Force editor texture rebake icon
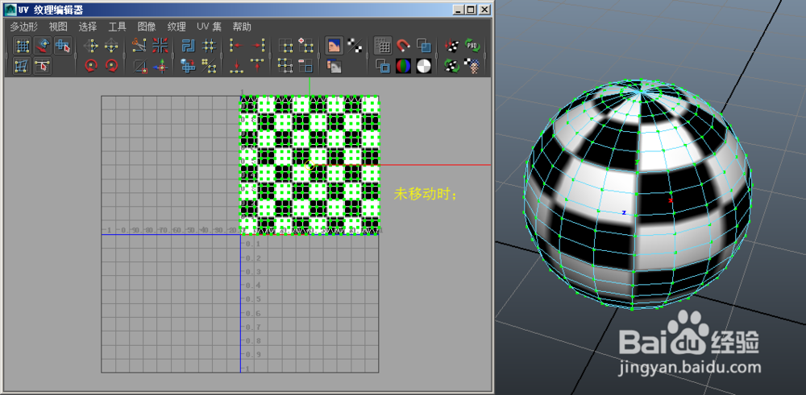 point(452,65)
